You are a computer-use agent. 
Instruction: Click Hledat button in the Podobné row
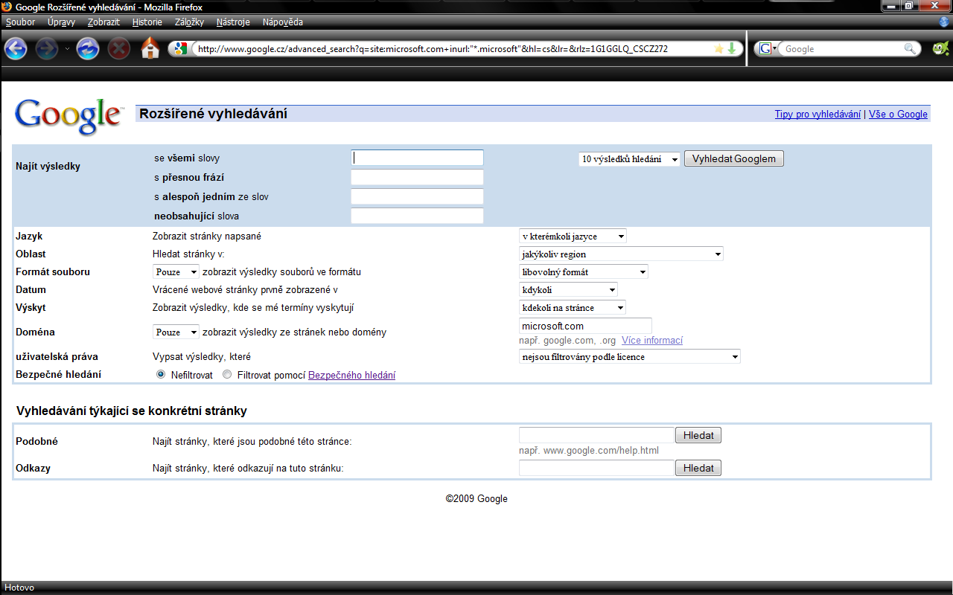pyautogui.click(x=698, y=435)
